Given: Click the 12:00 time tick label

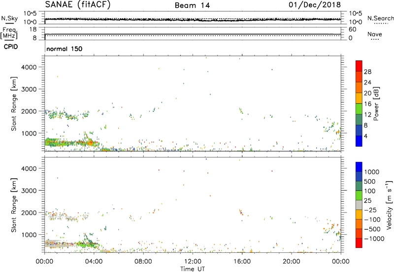Looking at the screenshot, I should pos(193,262).
